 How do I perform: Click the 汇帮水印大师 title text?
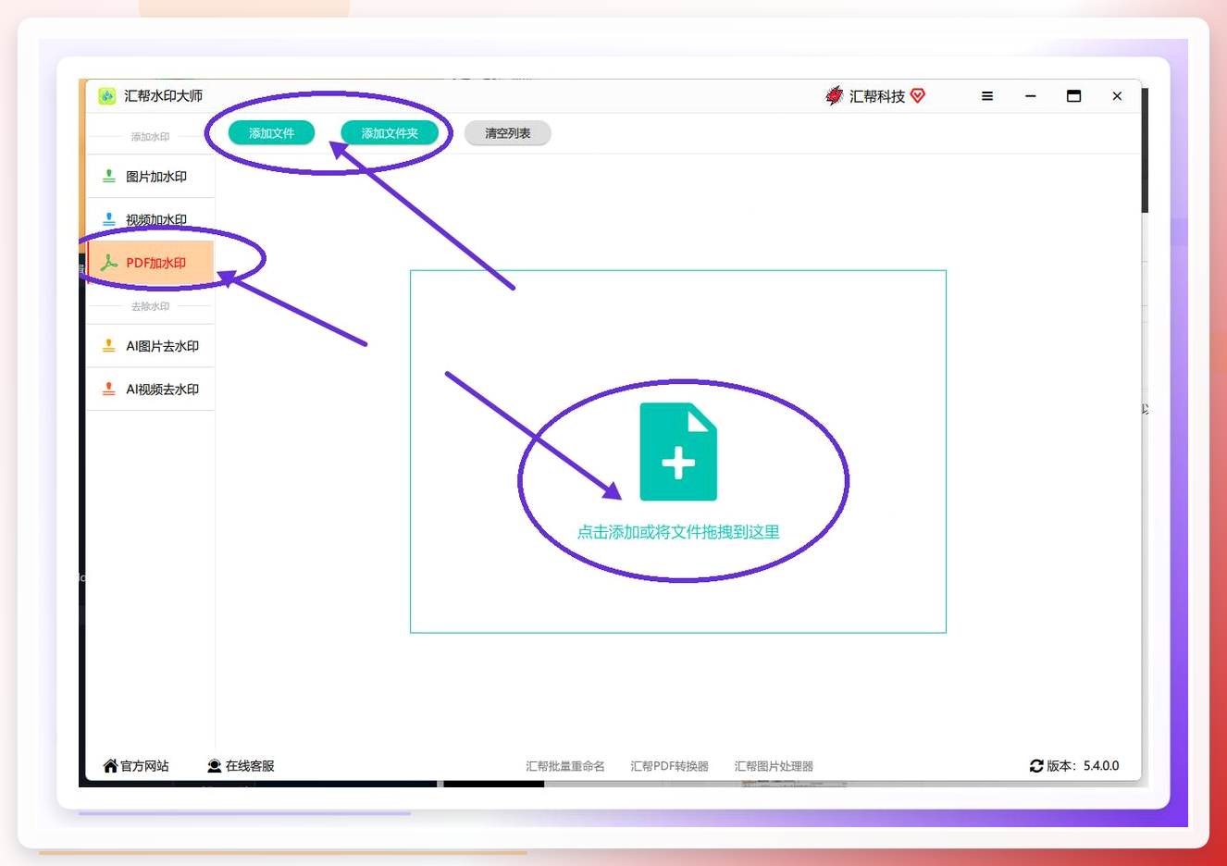click(164, 96)
